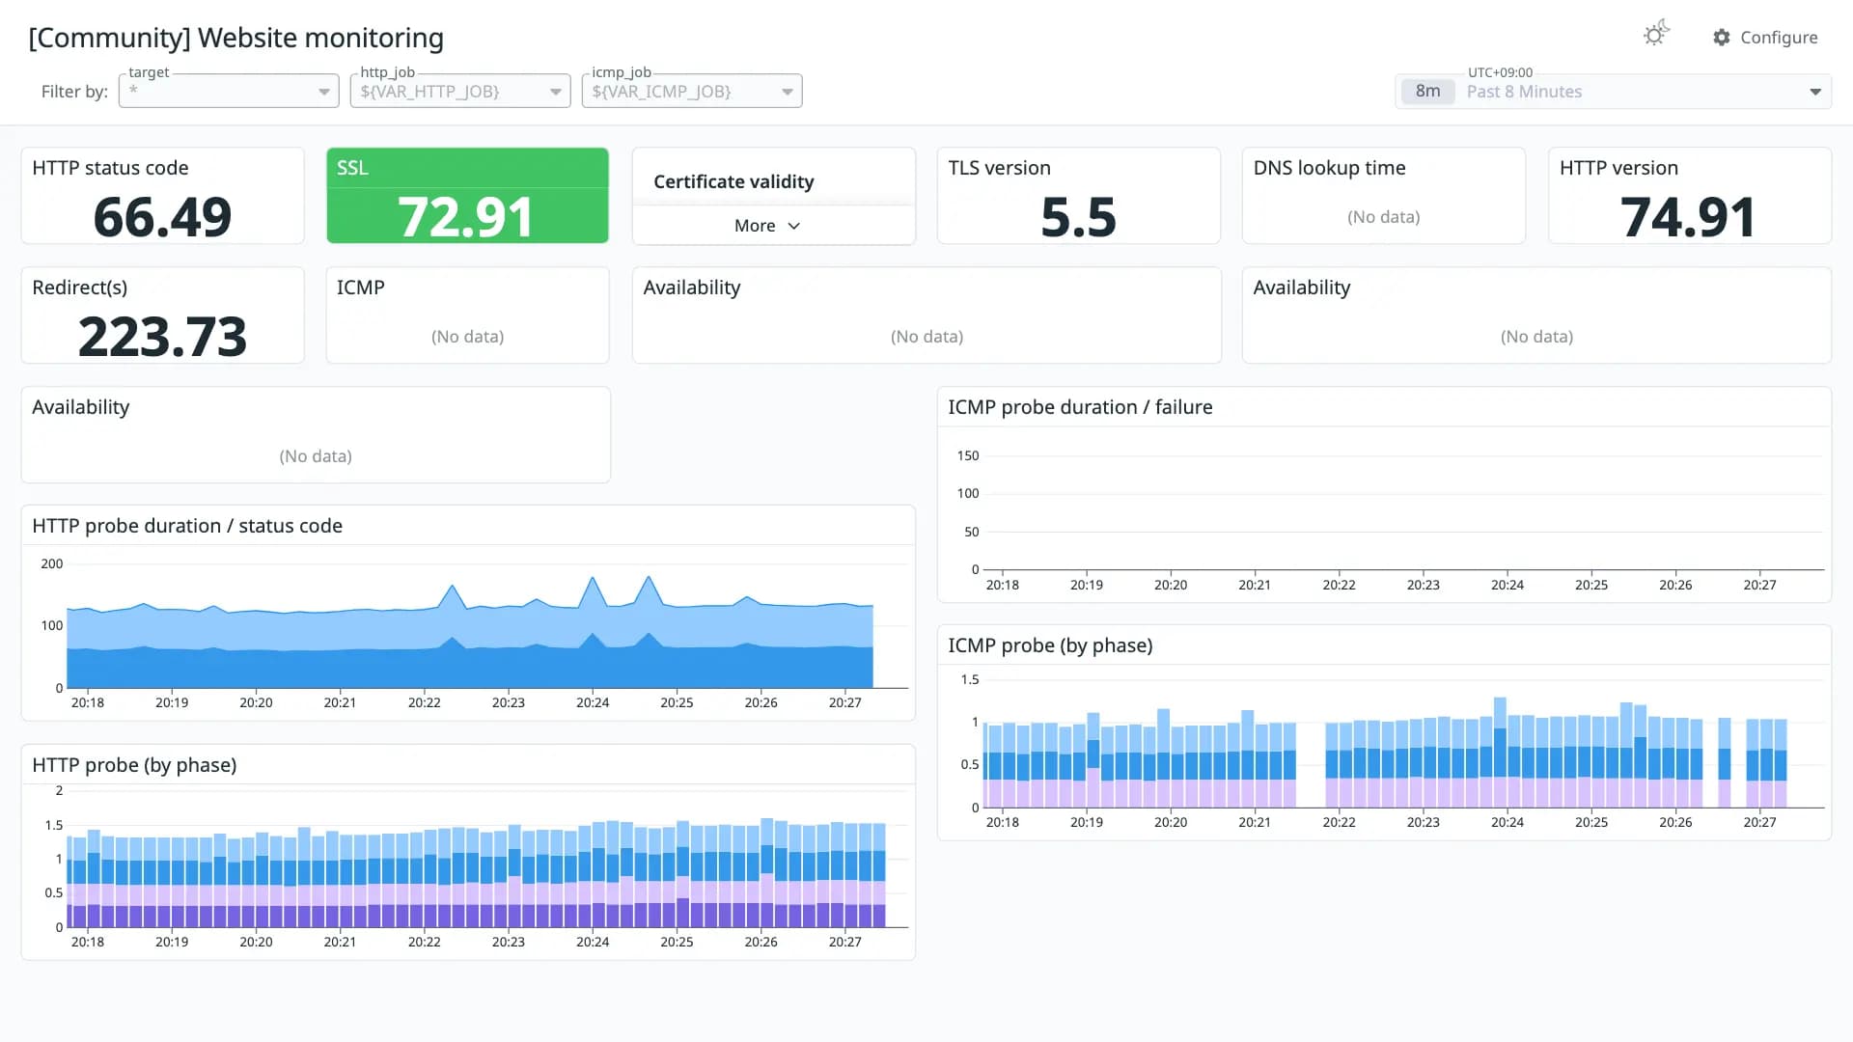Click the 8m time badge
1853x1042 pixels.
tap(1427, 92)
